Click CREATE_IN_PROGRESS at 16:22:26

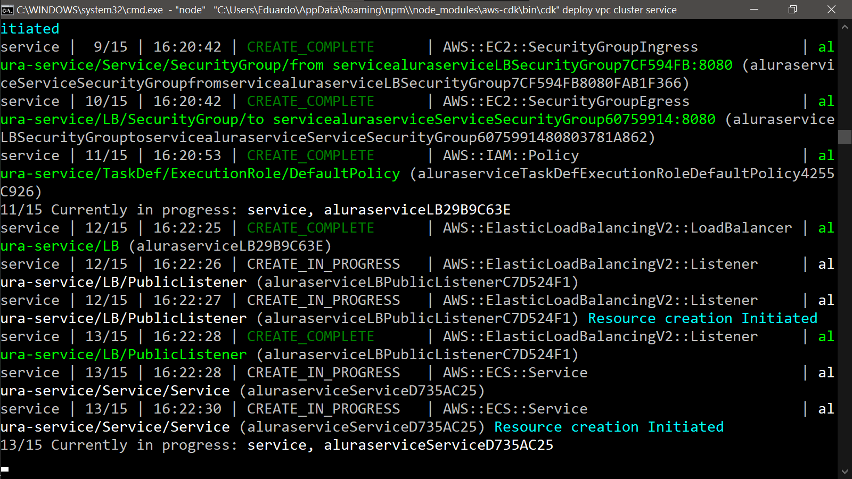point(323,264)
